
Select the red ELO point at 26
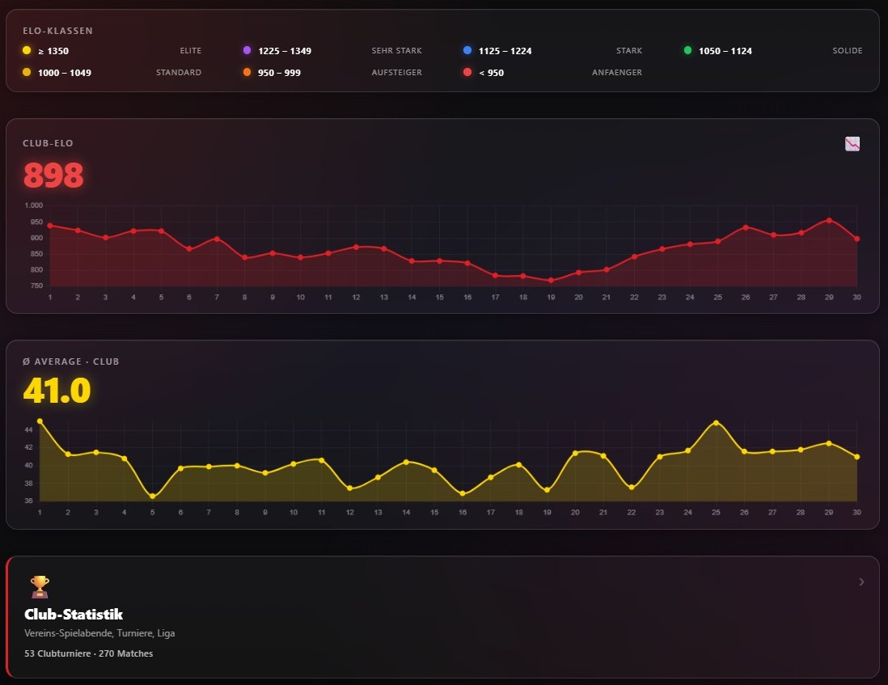(746, 227)
